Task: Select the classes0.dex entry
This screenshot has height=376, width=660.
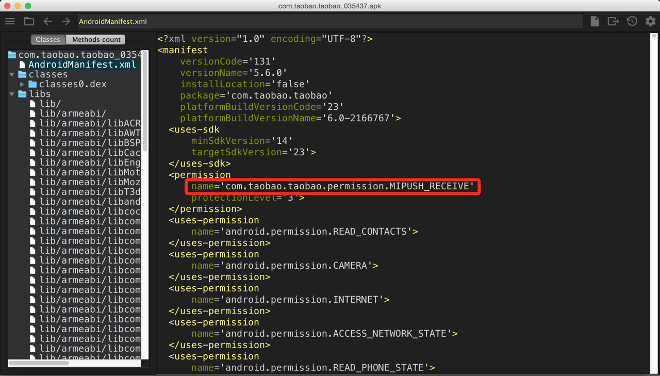Action: point(68,84)
